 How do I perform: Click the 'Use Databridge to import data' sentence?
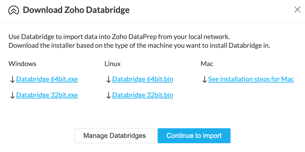[x=119, y=37]
